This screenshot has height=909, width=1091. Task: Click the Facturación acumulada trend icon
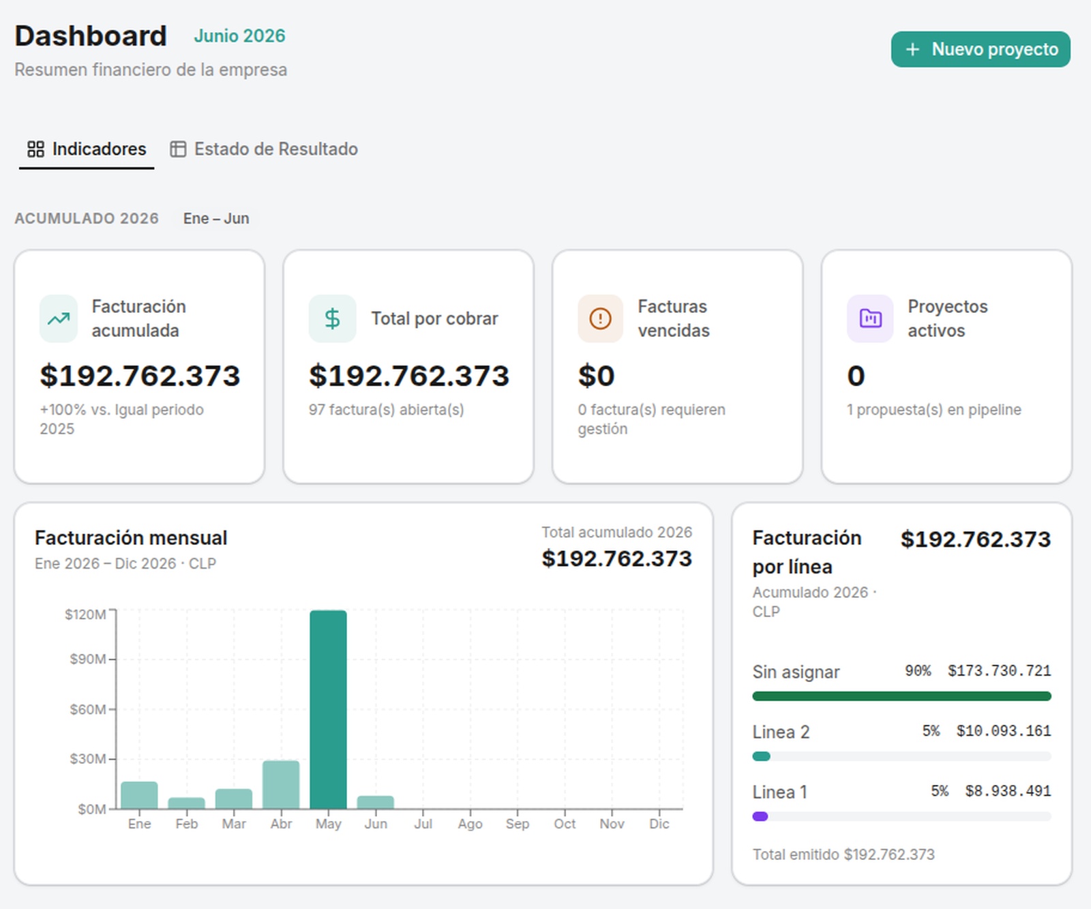(59, 318)
